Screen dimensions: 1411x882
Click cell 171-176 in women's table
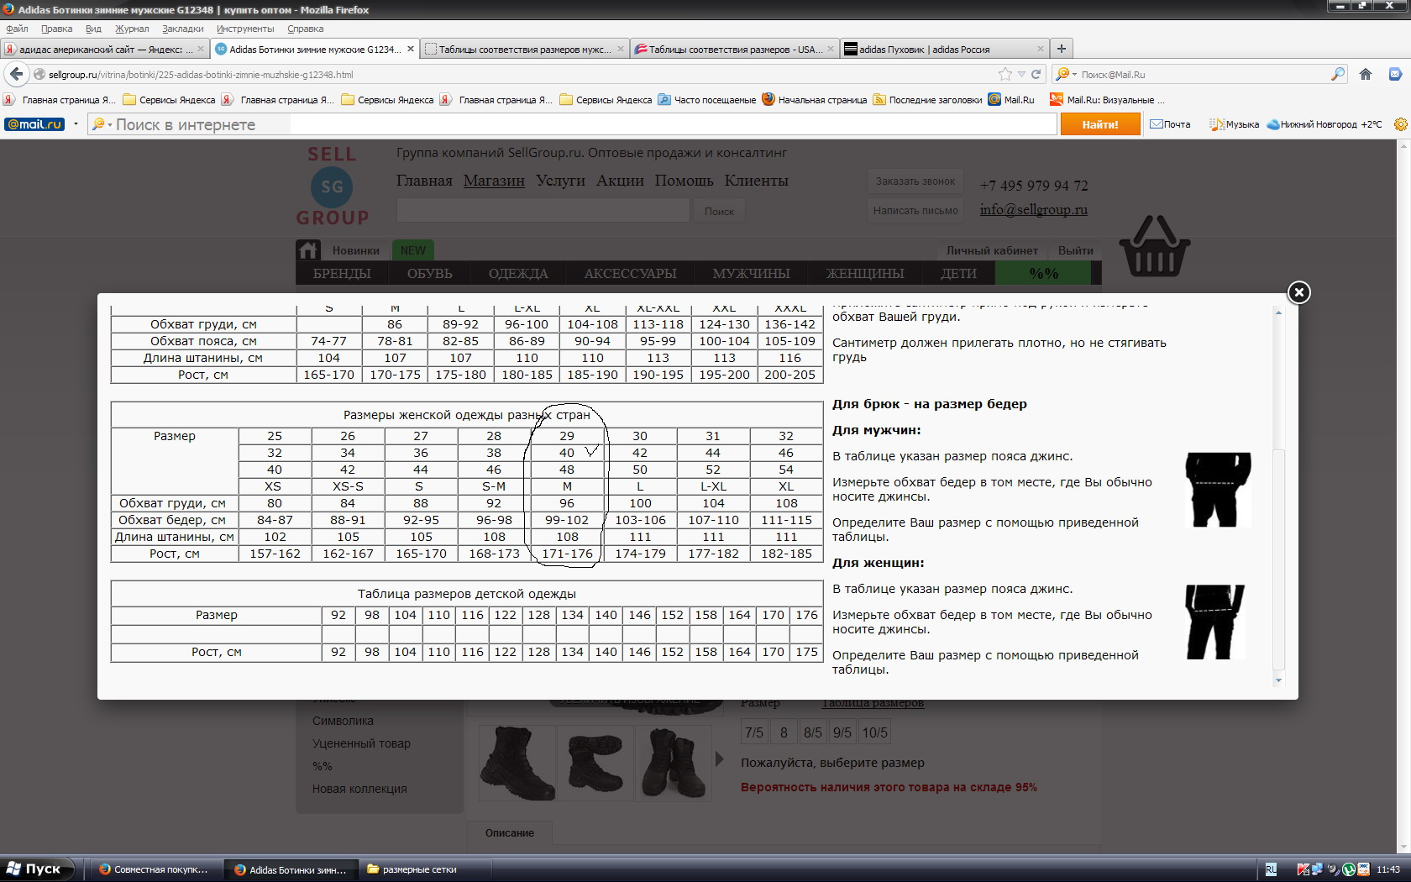click(x=567, y=554)
